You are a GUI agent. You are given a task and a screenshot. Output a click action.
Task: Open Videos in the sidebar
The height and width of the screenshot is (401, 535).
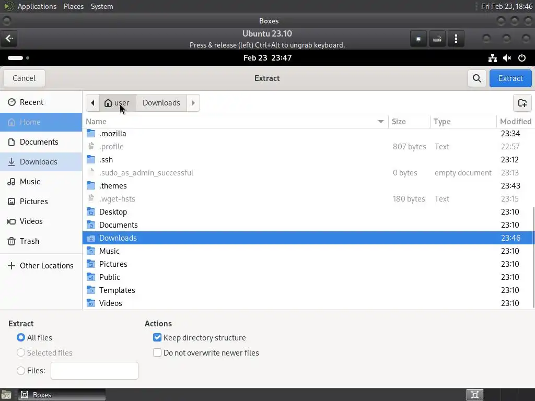coord(41,221)
